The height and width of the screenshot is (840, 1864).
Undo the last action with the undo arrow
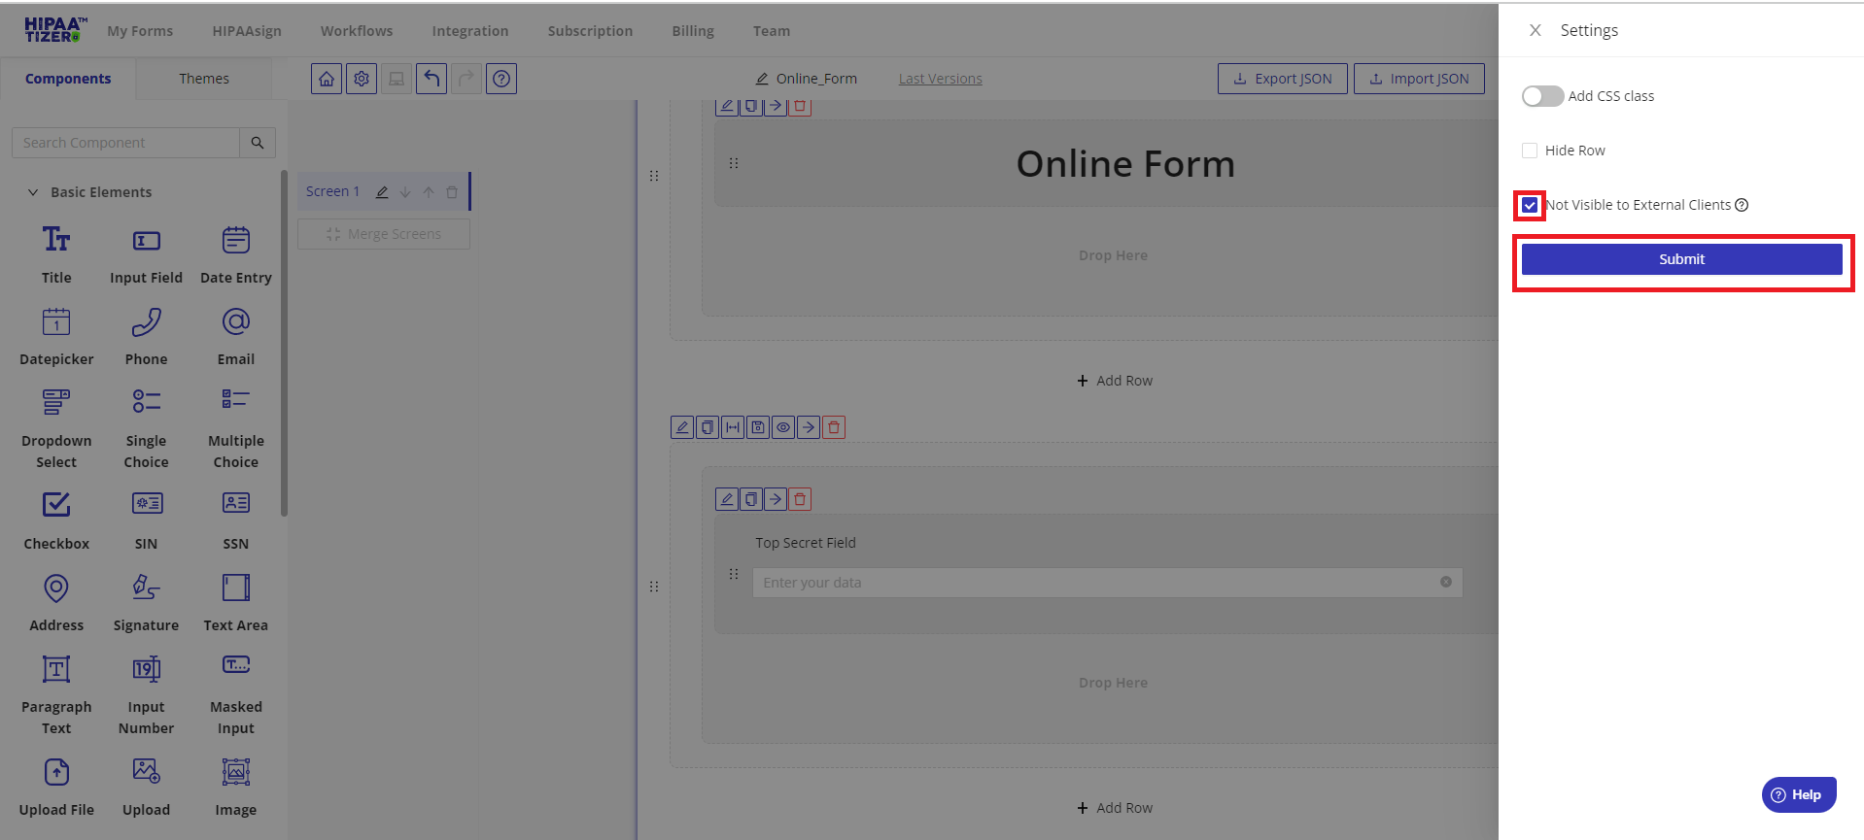(431, 79)
